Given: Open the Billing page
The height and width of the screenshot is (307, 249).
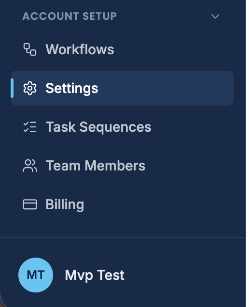Looking at the screenshot, I should point(122,204).
